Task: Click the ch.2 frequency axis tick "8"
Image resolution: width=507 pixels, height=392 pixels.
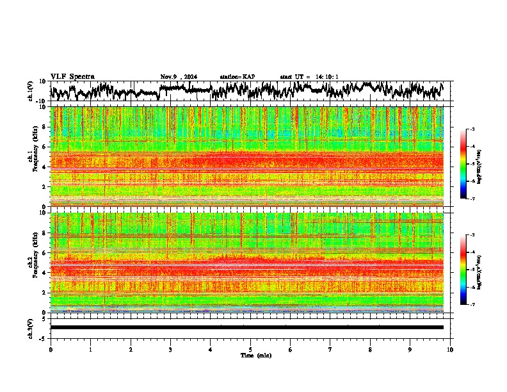Action: point(45,233)
